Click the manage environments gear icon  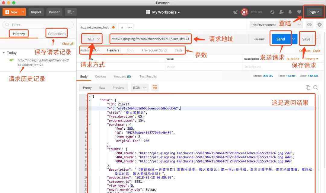320,25
